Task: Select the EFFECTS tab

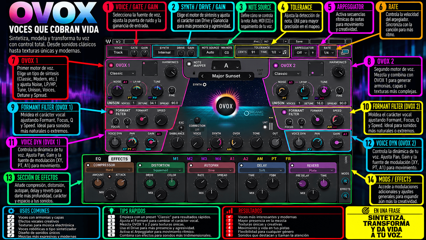Action: 119,159
